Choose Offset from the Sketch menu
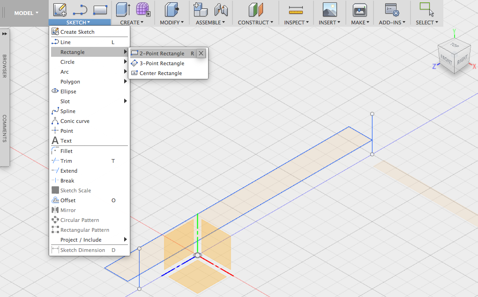Image resolution: width=478 pixels, height=297 pixels. click(x=90, y=200)
